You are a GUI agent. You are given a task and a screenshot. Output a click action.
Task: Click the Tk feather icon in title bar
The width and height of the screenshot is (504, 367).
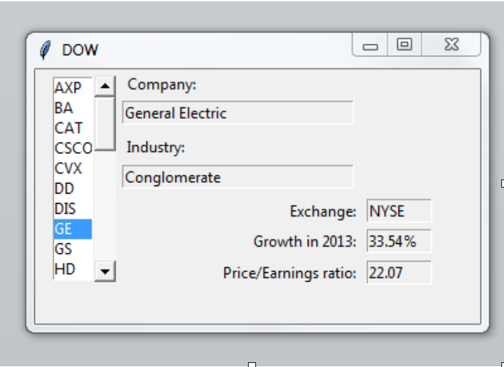pyautogui.click(x=46, y=50)
